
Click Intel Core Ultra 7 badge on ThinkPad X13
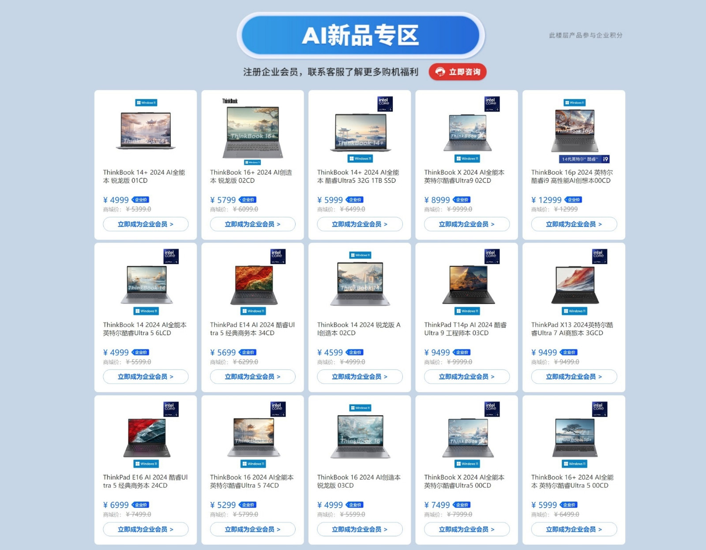[600, 257]
